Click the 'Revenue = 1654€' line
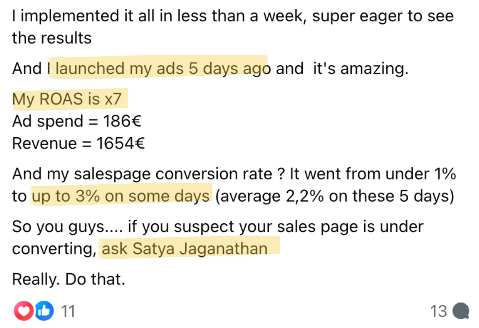 point(79,143)
